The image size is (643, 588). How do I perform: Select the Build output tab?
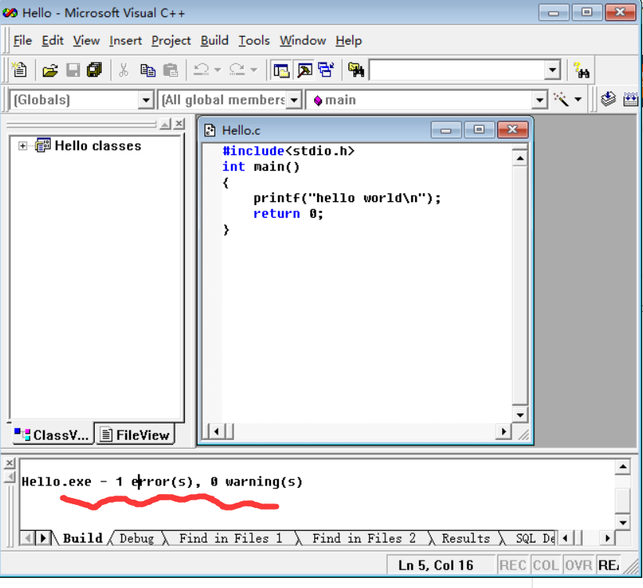(x=82, y=538)
